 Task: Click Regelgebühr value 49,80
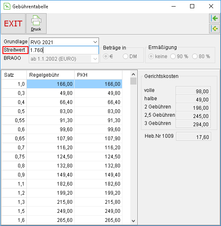pos(51,93)
